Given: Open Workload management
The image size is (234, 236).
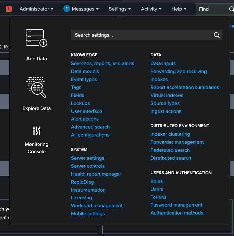Looking at the screenshot, I should (97, 206).
